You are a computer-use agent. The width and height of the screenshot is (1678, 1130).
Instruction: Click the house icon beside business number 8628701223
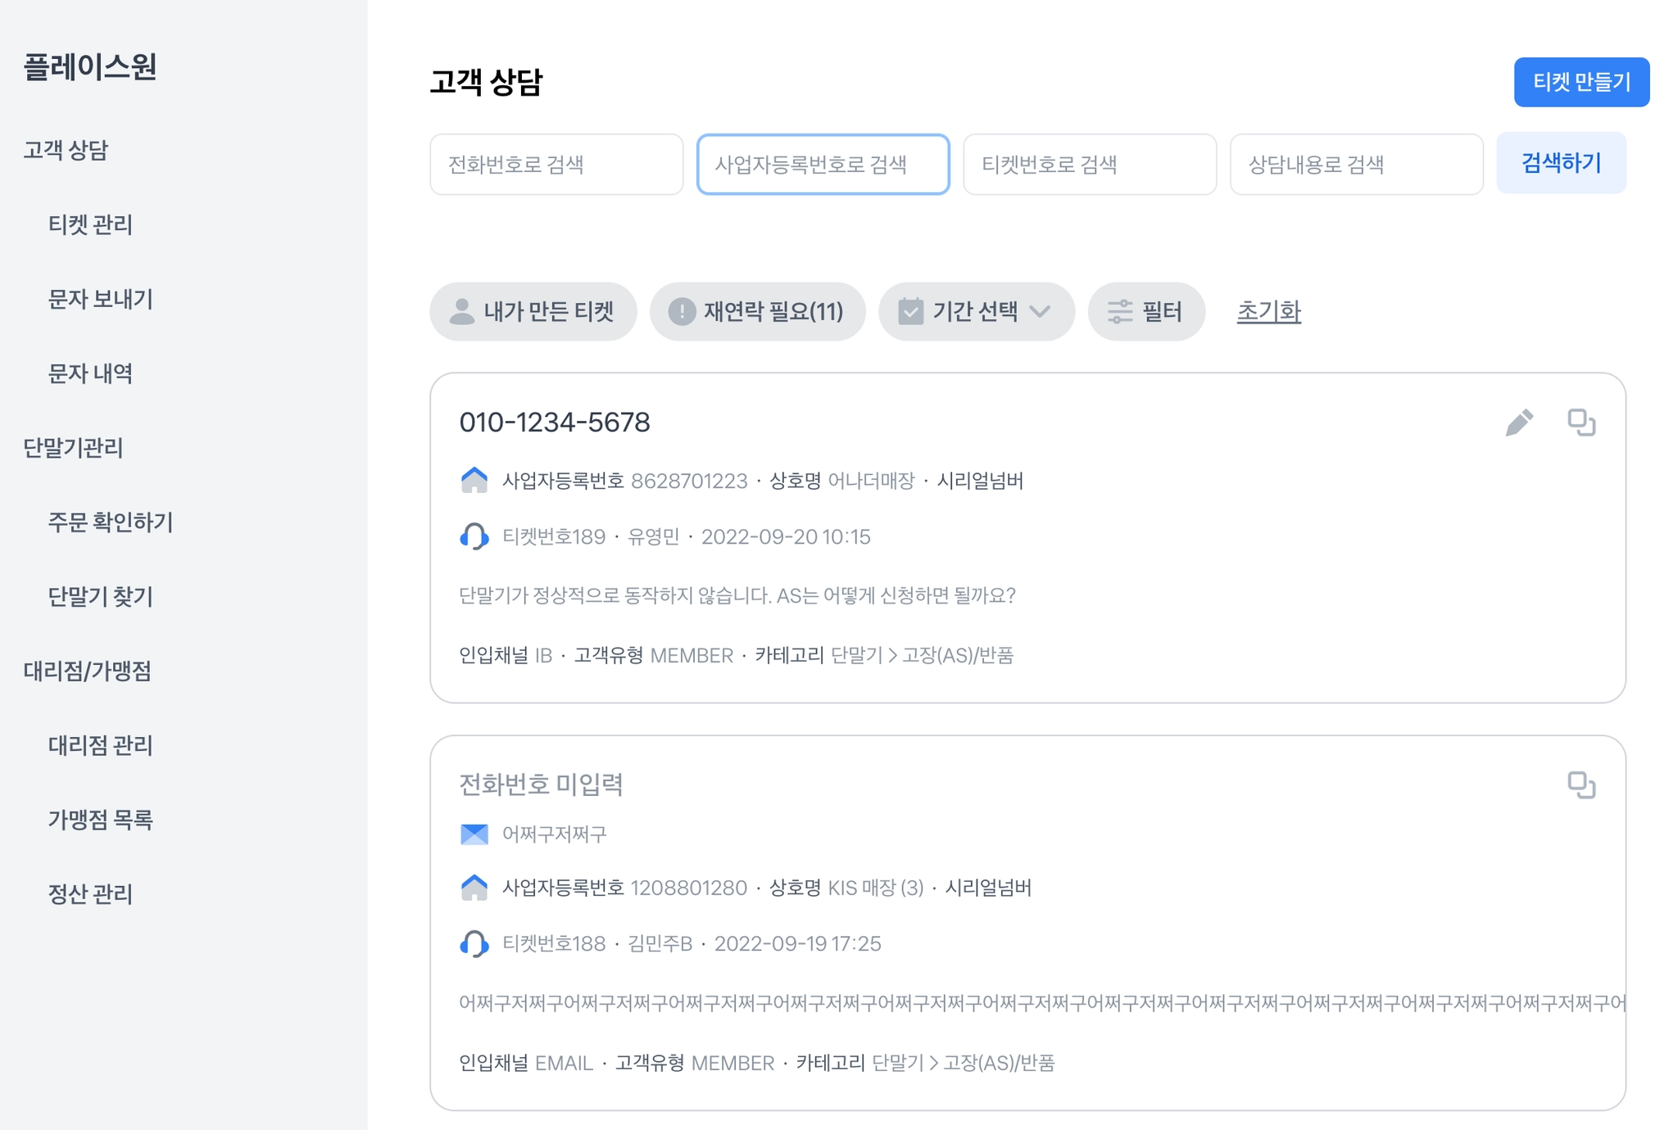click(474, 481)
